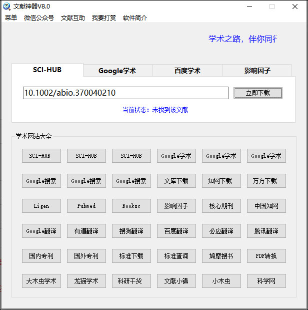308x310 pixels.
Task: Click the third SCI-HUB button in 学术网站大全
Action: pos(131,156)
